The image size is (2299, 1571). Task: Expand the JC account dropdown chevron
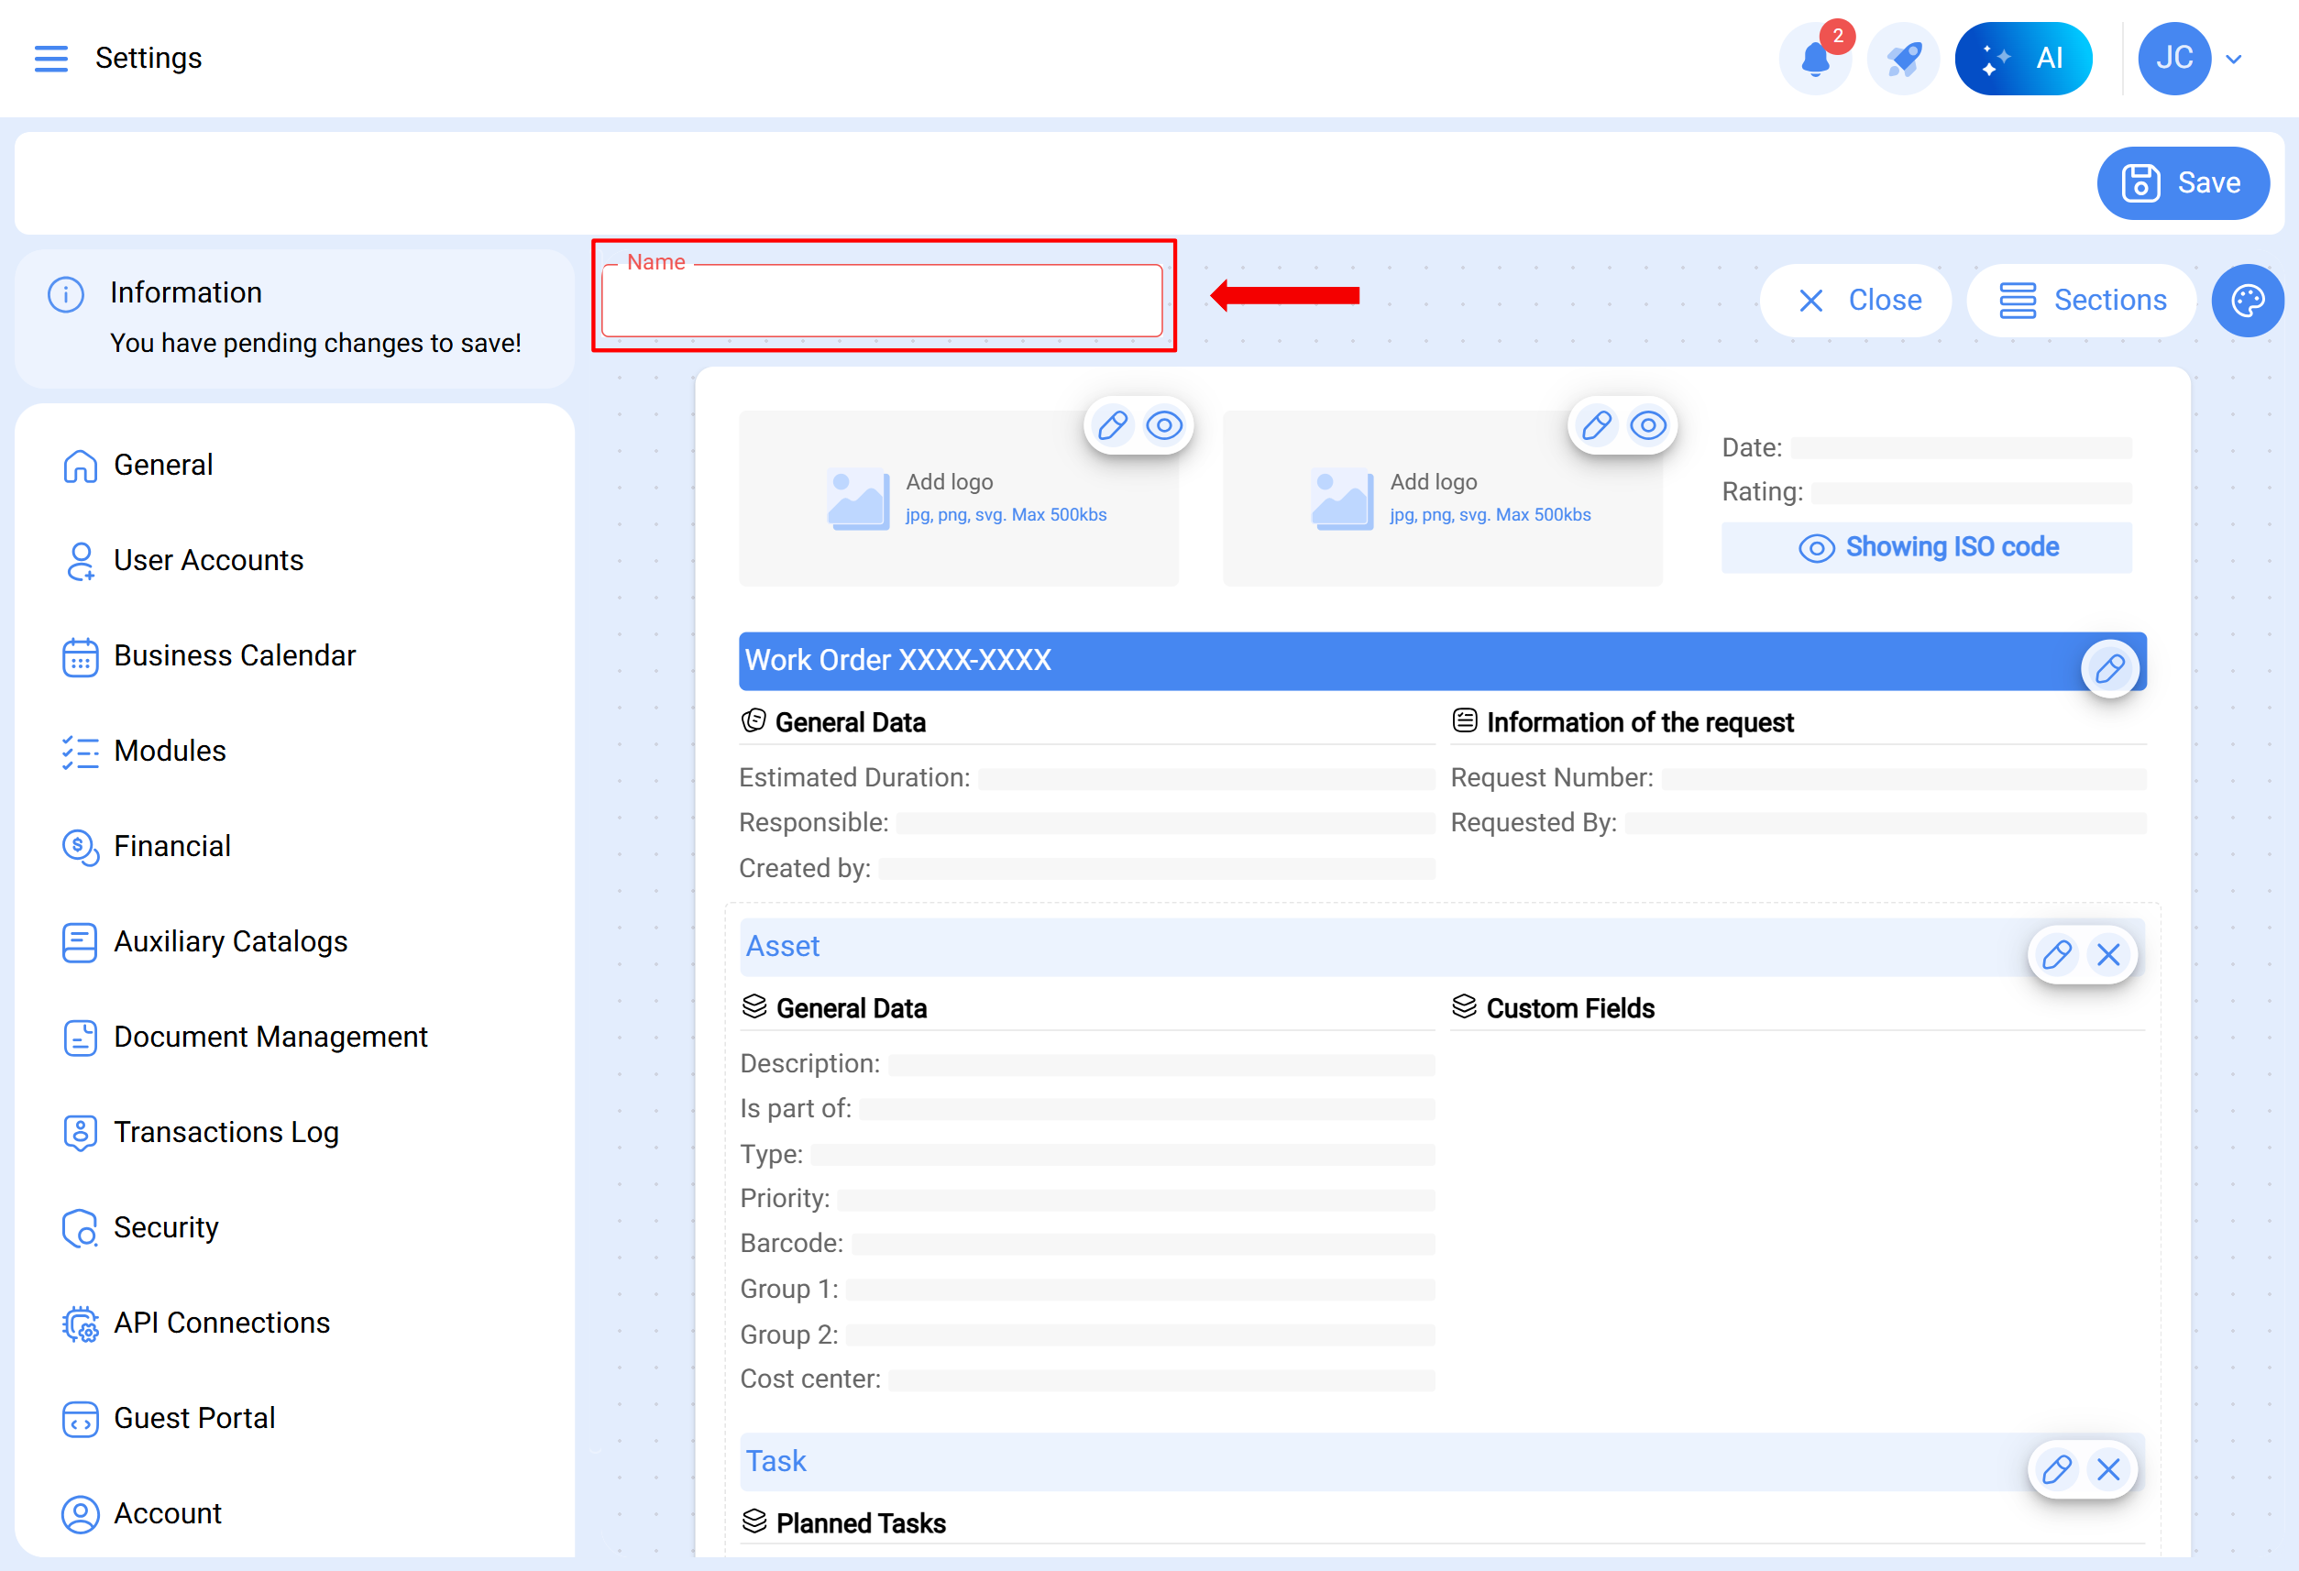pos(2234,59)
